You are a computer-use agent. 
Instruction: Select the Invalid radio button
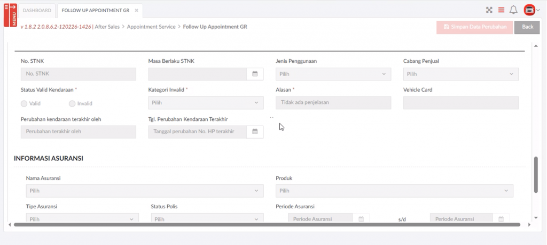[72, 104]
